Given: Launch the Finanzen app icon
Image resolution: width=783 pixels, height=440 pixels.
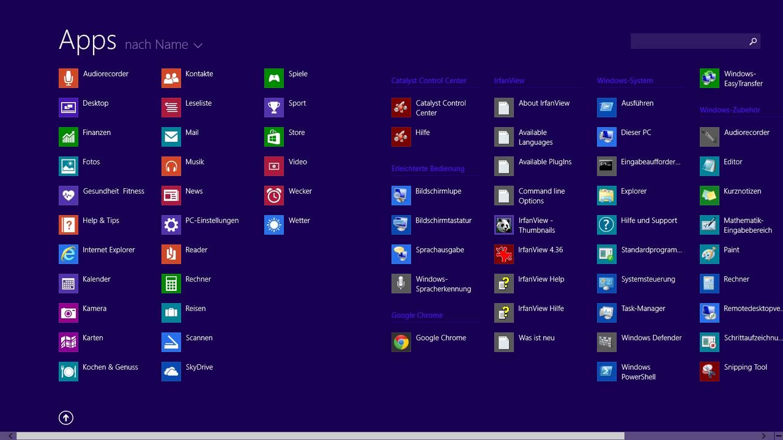Looking at the screenshot, I should tap(69, 137).
